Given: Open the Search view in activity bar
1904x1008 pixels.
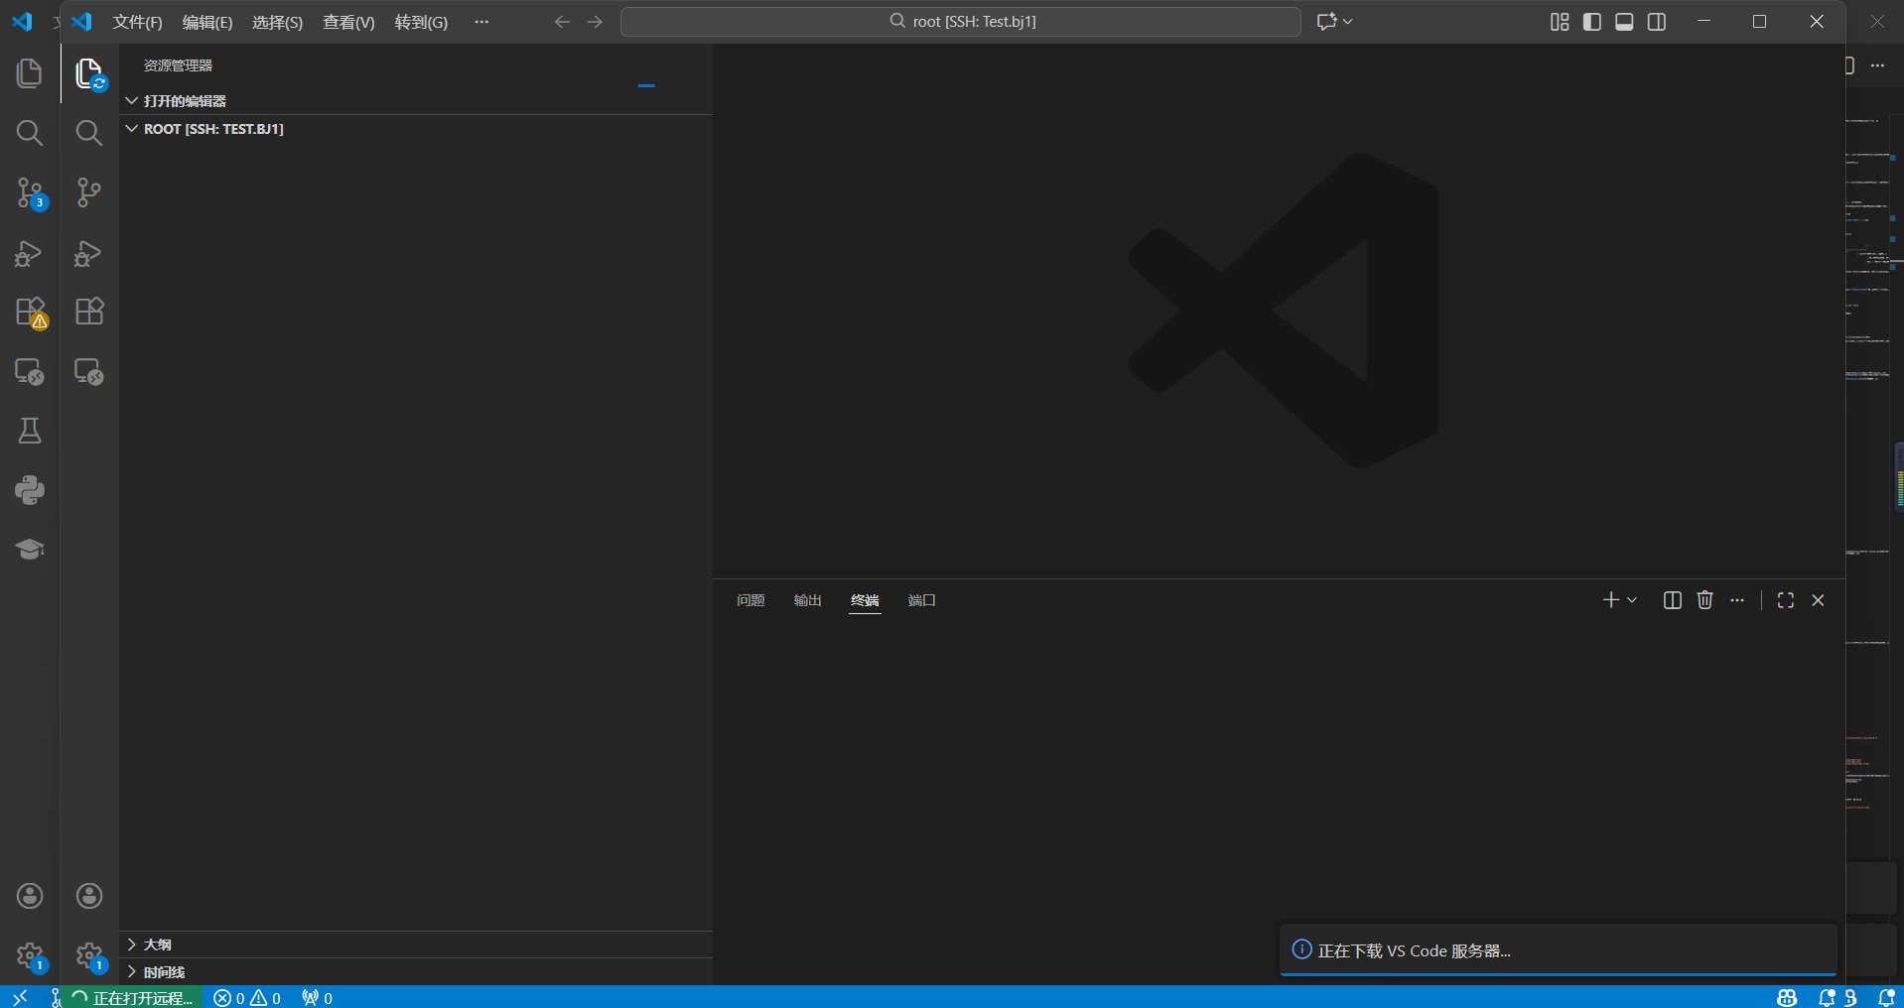Looking at the screenshot, I should 89,133.
